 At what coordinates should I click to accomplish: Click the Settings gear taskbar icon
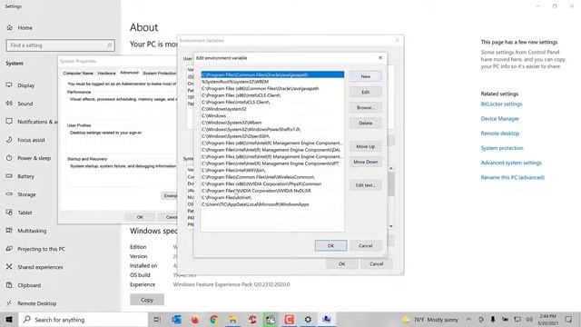pyautogui.click(x=308, y=319)
